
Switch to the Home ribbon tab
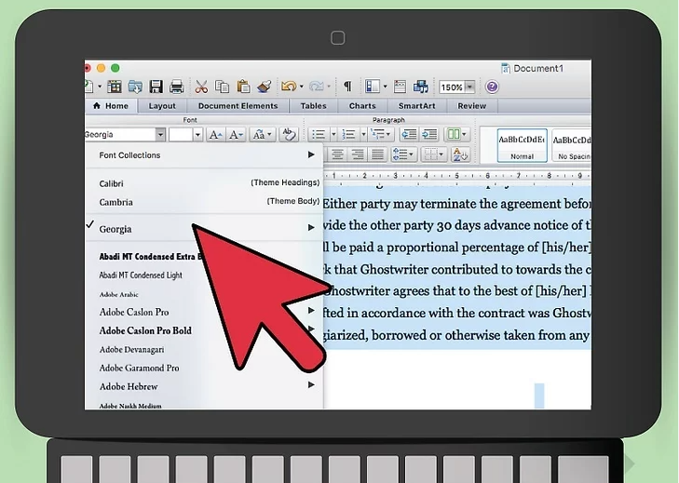[111, 106]
